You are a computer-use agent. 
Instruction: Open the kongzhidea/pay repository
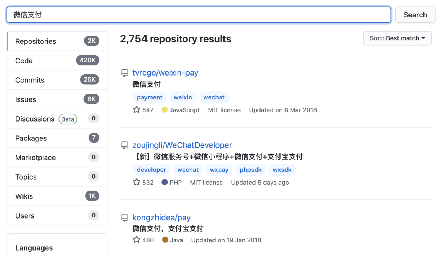tap(161, 217)
